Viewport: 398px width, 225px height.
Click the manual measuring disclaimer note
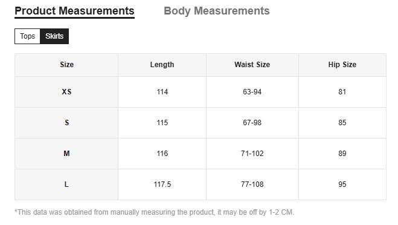154,212
